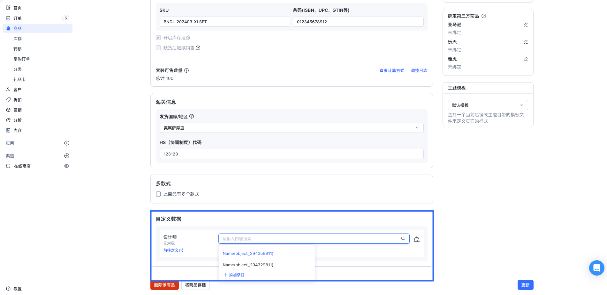This screenshot has height=295, width=607.
Task: Click help icon beside 发货国家/地区
Action: pyautogui.click(x=192, y=116)
